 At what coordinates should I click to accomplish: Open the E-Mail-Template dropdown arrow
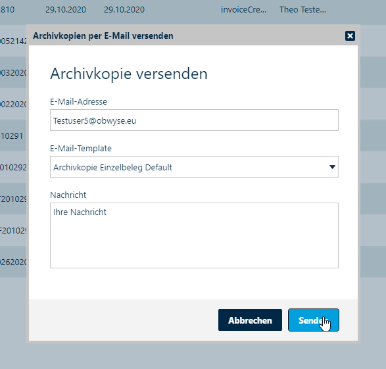coord(332,167)
